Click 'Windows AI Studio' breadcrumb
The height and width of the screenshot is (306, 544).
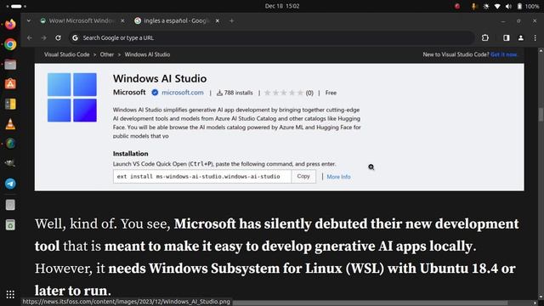(x=147, y=54)
